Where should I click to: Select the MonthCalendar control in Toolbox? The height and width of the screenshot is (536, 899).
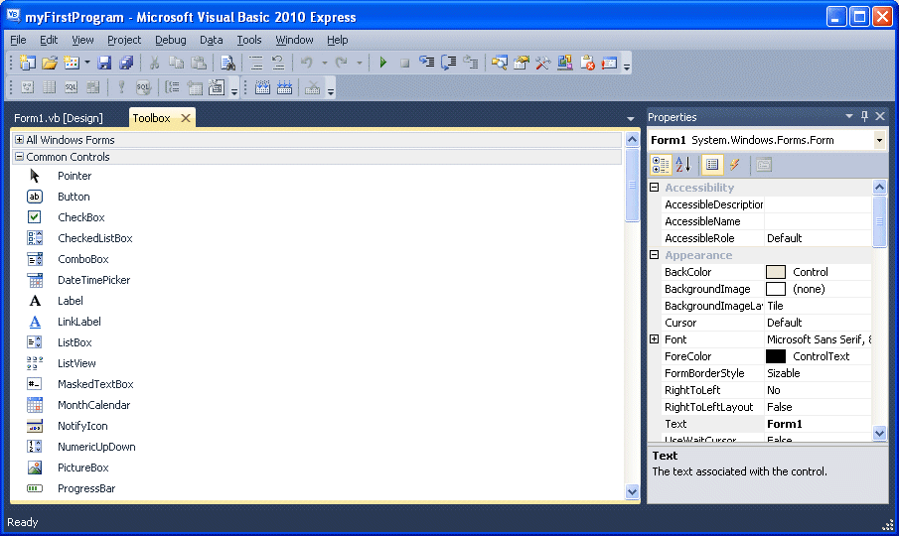[94, 405]
